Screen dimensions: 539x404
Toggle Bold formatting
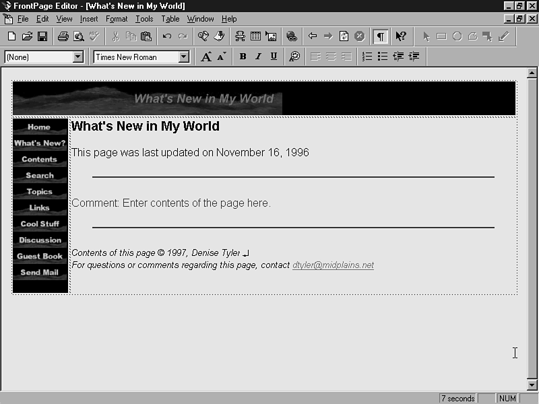[243, 57]
